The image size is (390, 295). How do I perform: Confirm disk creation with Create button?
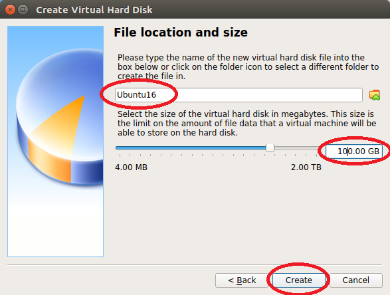coord(298,280)
